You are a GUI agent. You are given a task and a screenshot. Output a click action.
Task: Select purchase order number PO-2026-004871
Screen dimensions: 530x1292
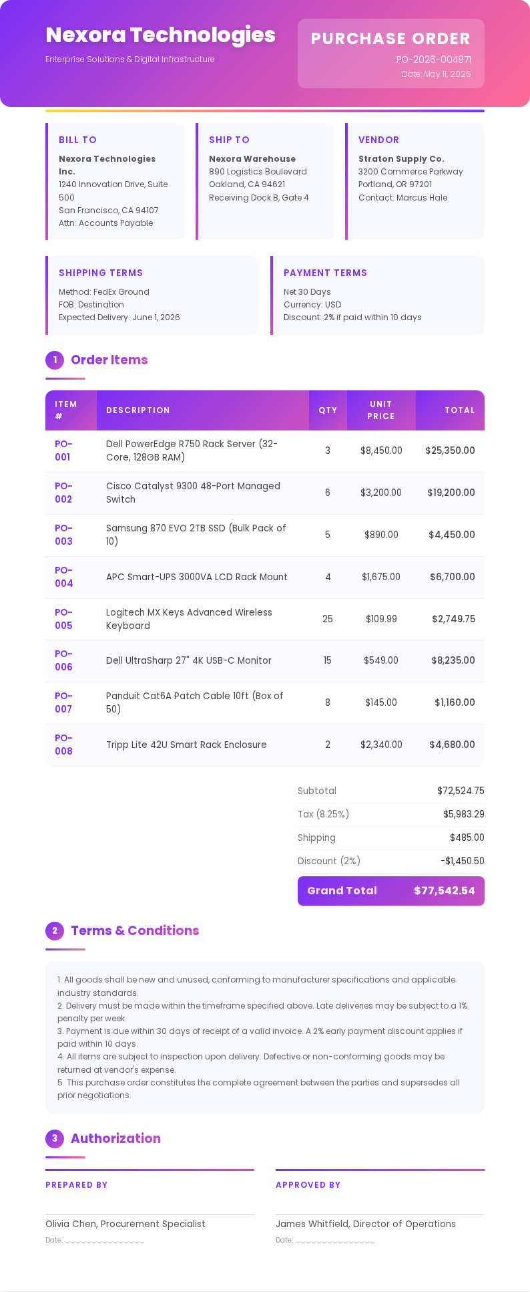pos(434,59)
